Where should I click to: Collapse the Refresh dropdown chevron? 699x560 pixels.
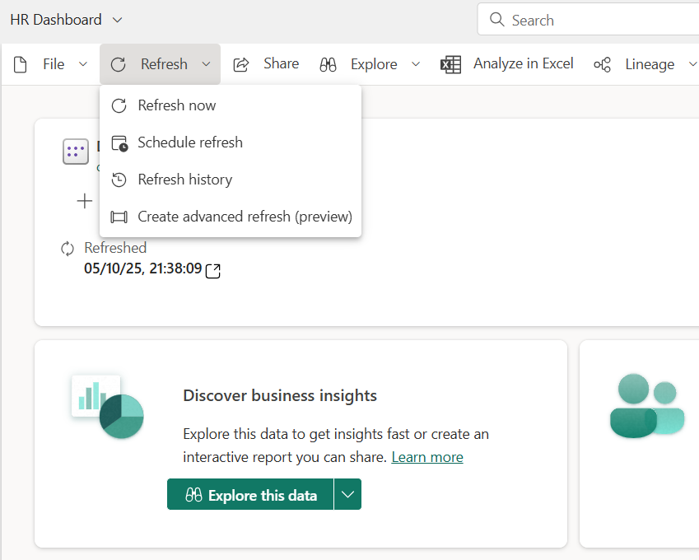pos(206,64)
